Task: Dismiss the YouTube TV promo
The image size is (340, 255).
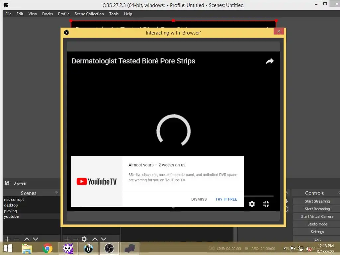Action: click(x=199, y=199)
